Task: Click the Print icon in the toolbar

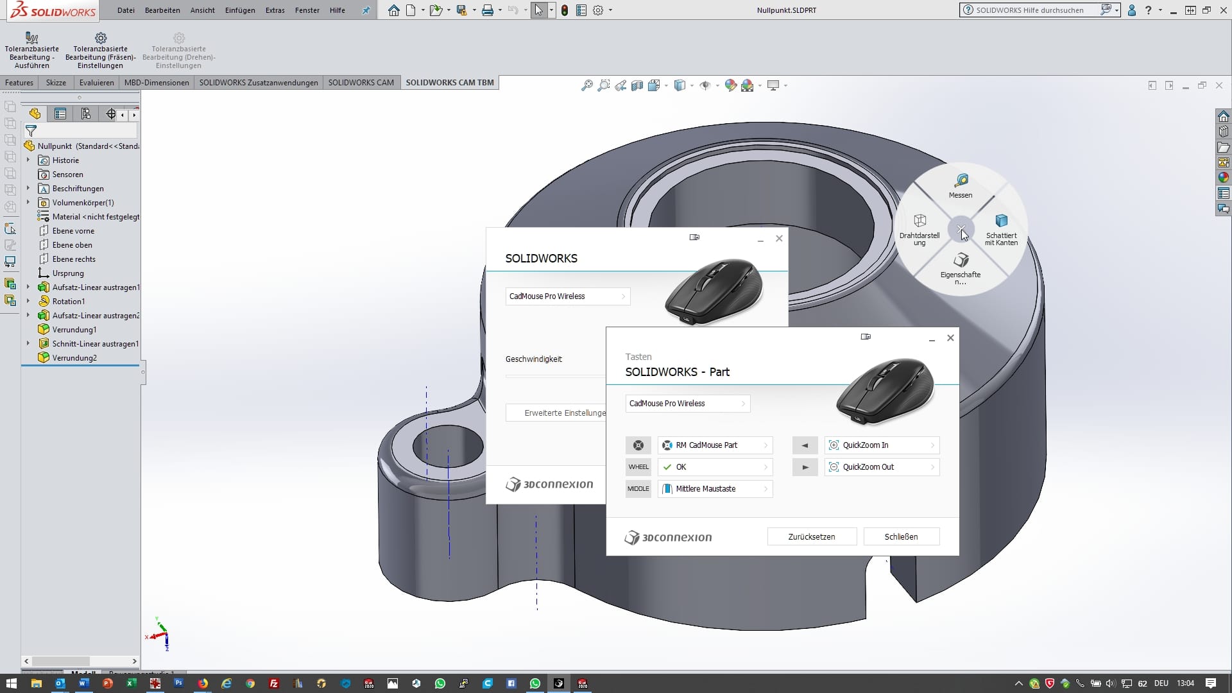Action: [x=488, y=10]
